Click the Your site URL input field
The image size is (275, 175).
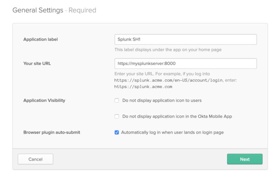(186, 63)
